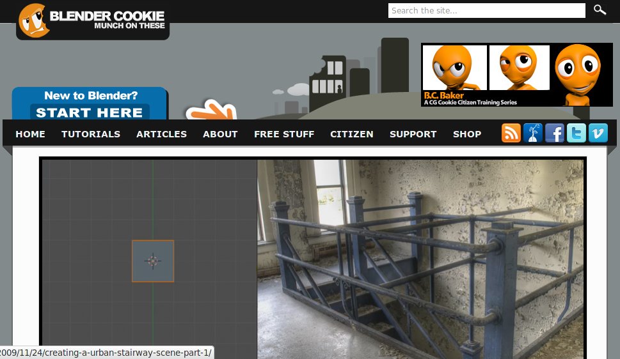Go to the HOME menu item
The width and height of the screenshot is (620, 359).
pyautogui.click(x=31, y=134)
